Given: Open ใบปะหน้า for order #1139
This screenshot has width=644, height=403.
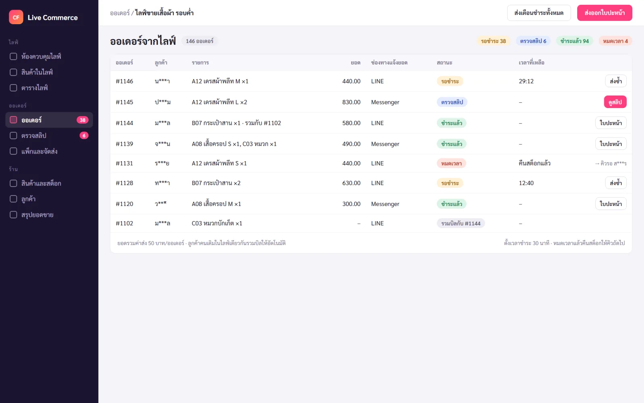Looking at the screenshot, I should [611, 144].
